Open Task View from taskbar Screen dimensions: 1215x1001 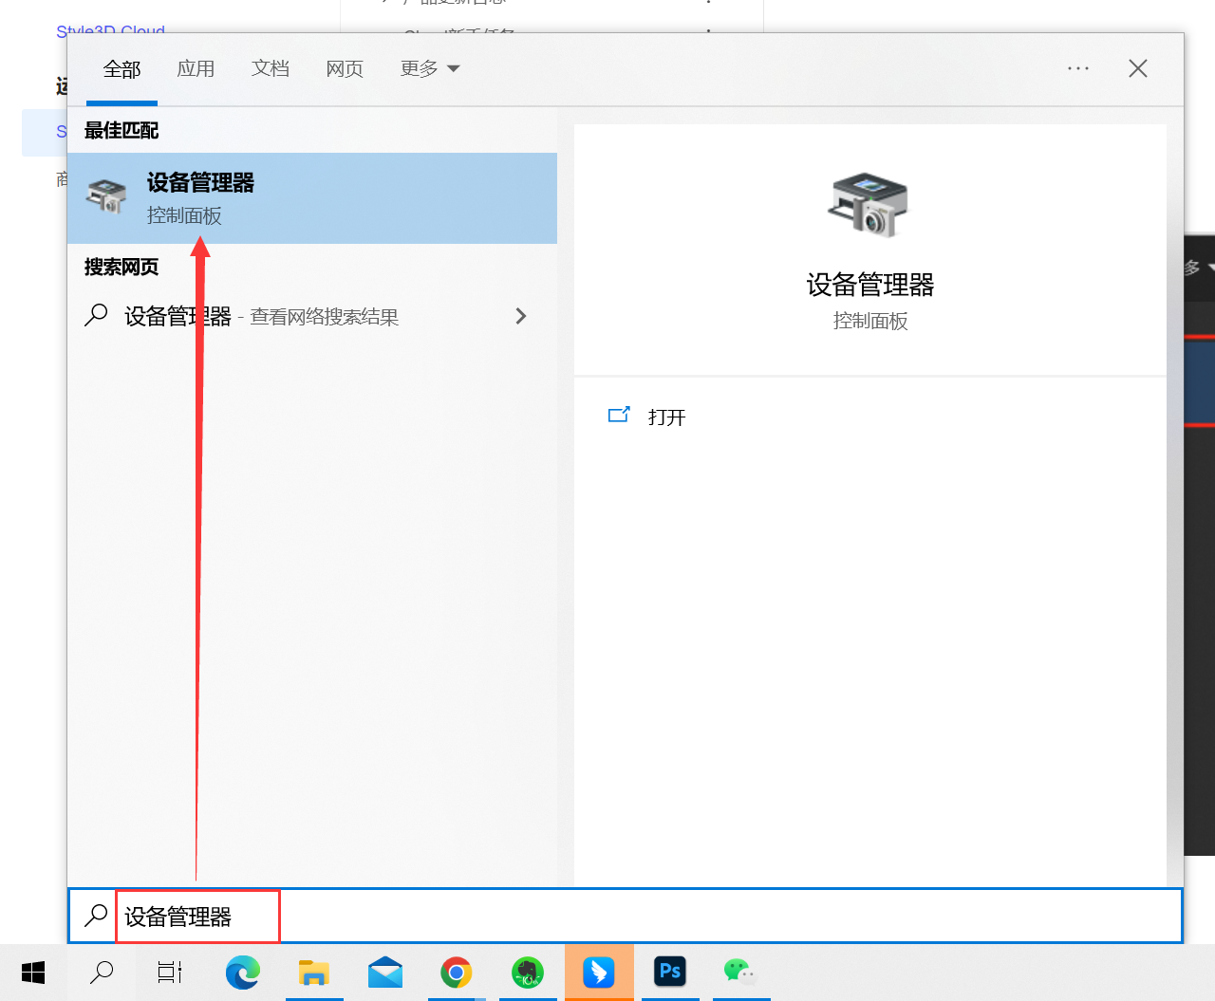(170, 973)
